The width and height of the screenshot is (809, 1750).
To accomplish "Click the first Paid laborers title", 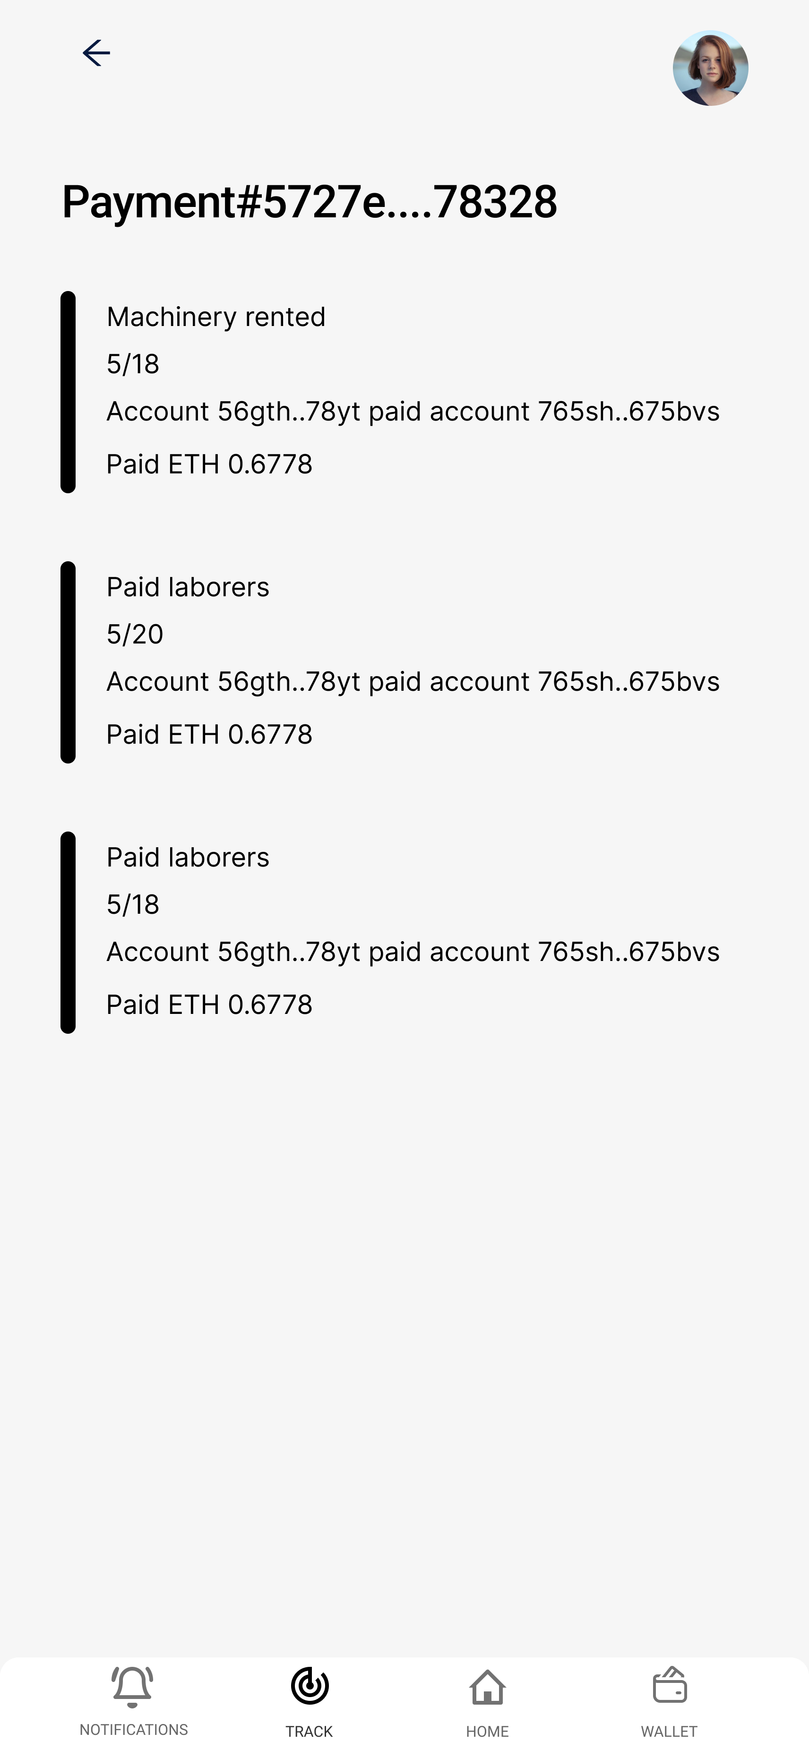I will click(x=188, y=588).
